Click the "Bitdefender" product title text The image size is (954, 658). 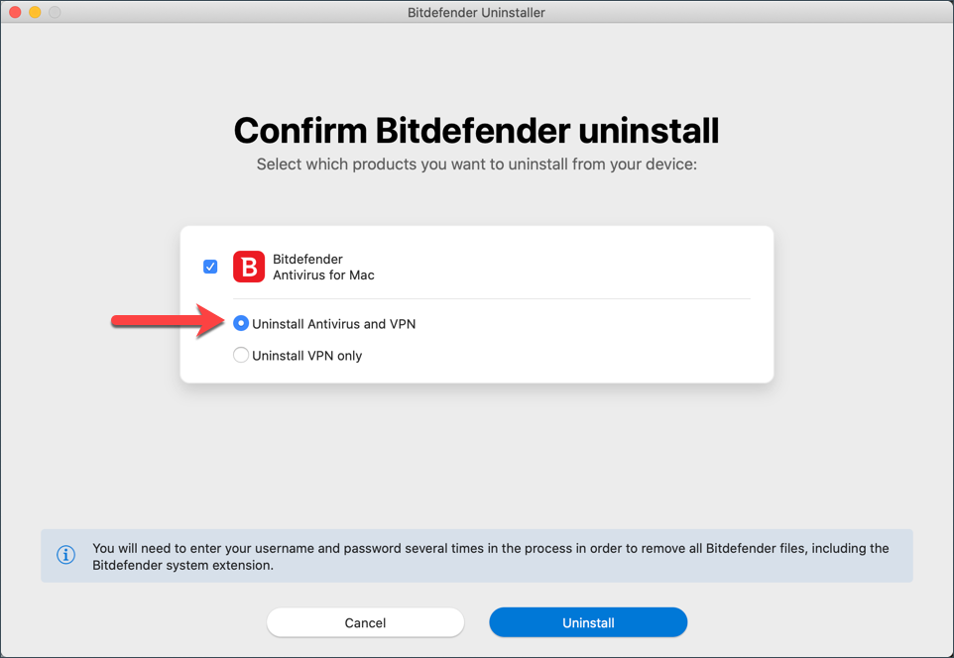click(x=307, y=259)
